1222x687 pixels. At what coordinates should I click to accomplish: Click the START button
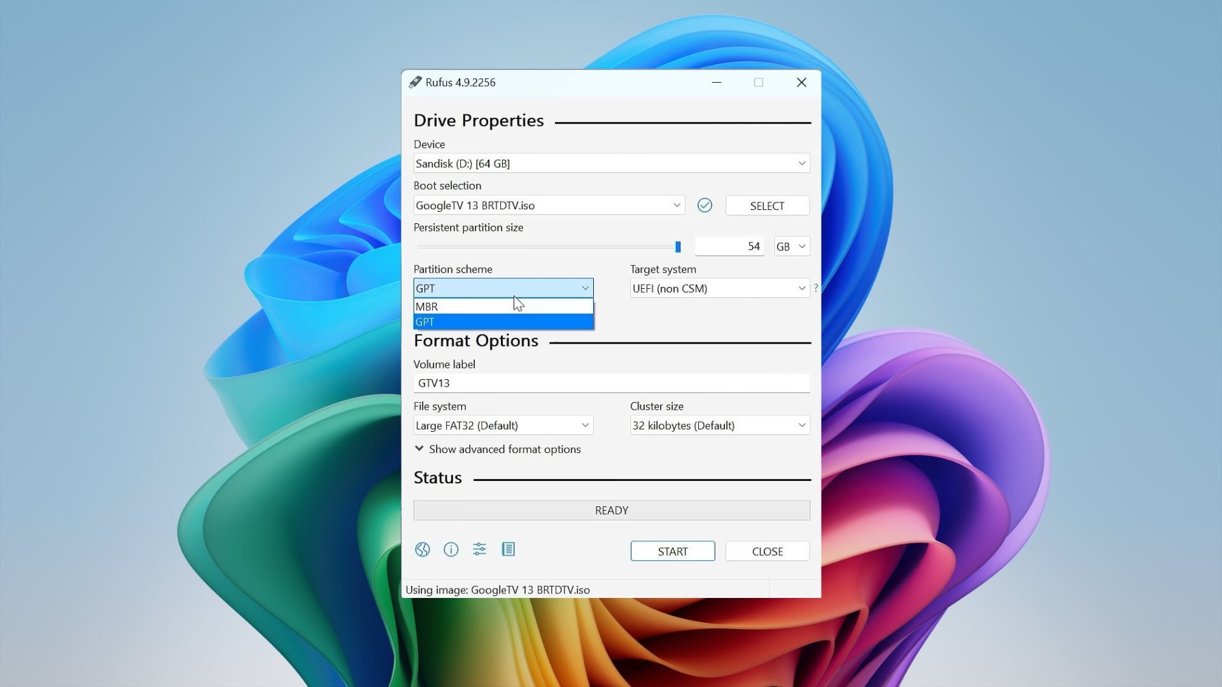coord(673,552)
